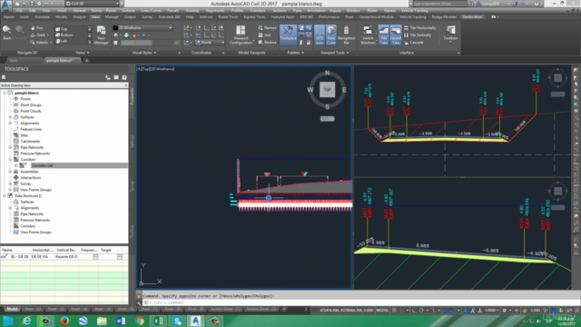This screenshot has width=581, height=327.
Task: Open Skype from the taskbar
Action: click(177, 321)
